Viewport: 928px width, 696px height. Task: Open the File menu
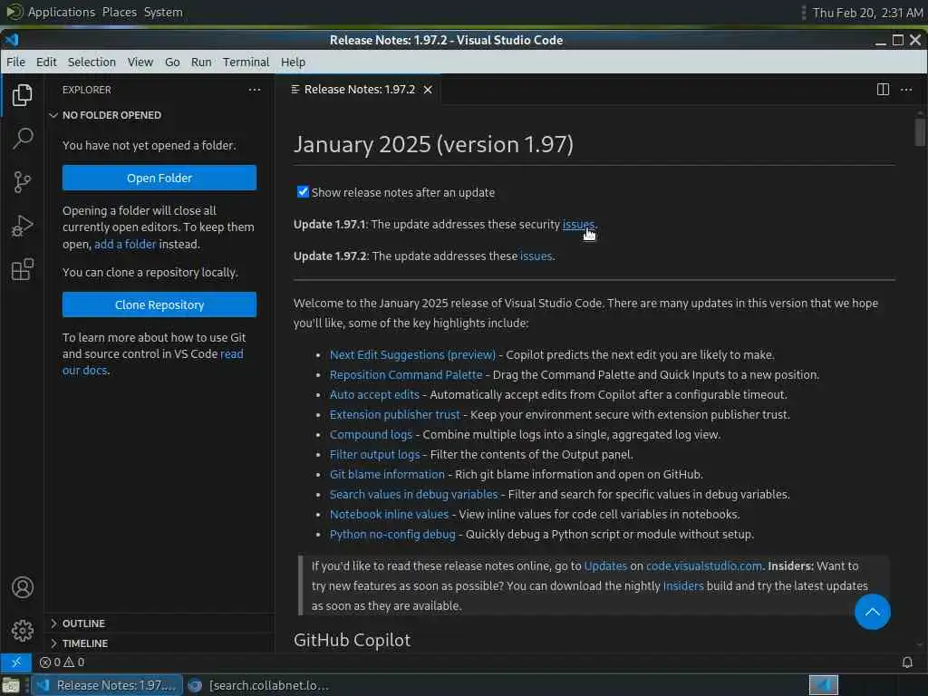pos(15,63)
